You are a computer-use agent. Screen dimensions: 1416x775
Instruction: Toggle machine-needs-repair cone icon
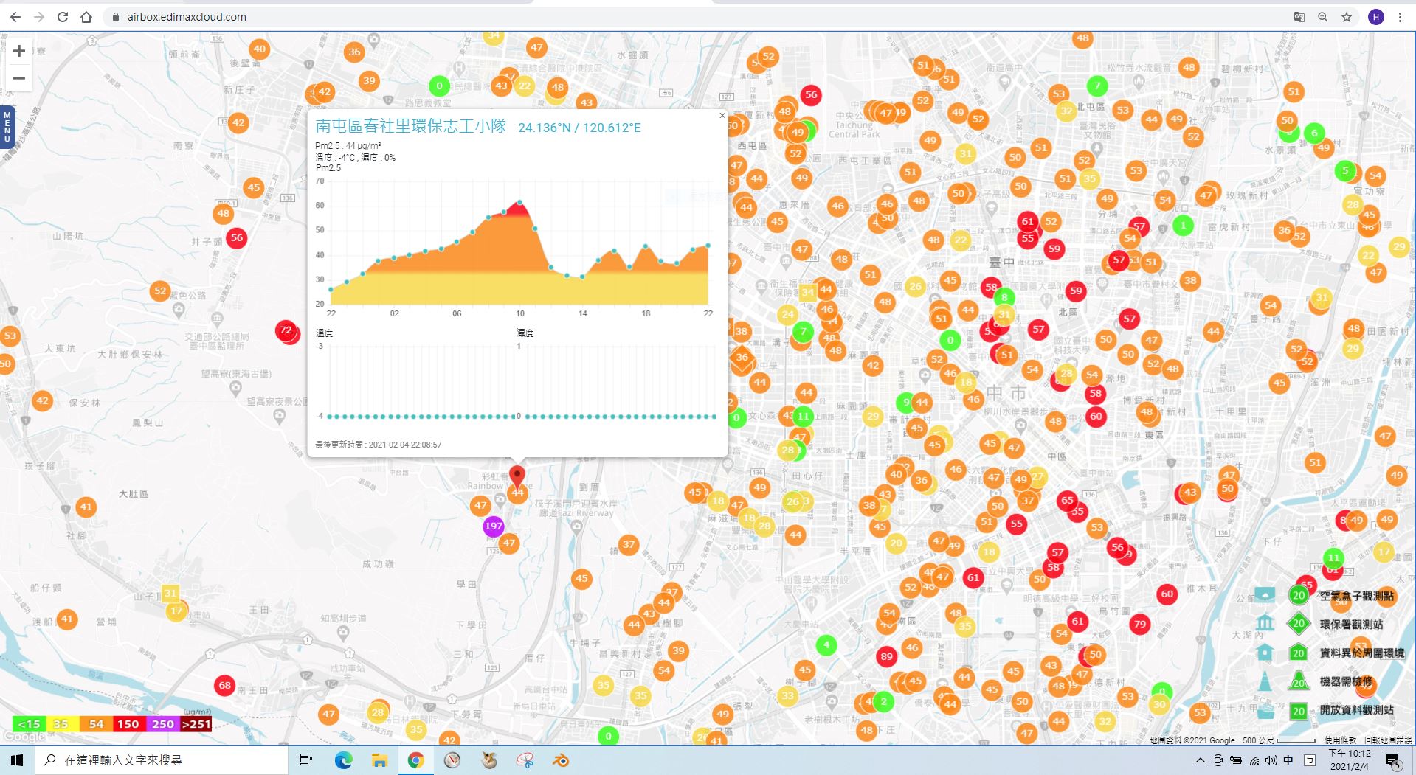point(1265,681)
